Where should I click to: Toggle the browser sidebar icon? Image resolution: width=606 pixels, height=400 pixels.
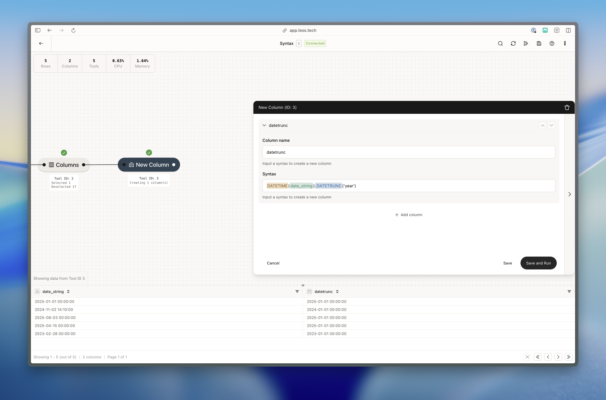(x=38, y=30)
